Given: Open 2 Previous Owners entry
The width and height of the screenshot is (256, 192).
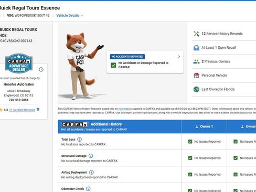Looking at the screenshot, I should pyautogui.click(x=216, y=61).
